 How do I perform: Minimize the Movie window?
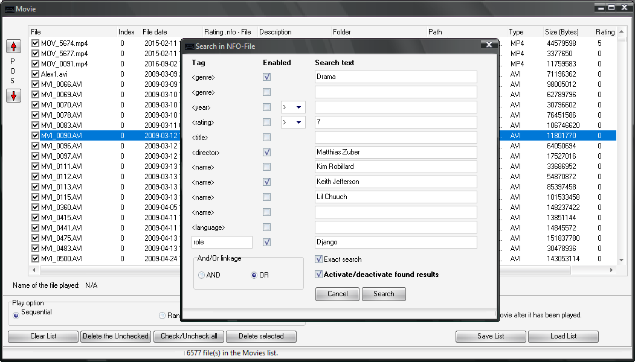(x=601, y=7)
